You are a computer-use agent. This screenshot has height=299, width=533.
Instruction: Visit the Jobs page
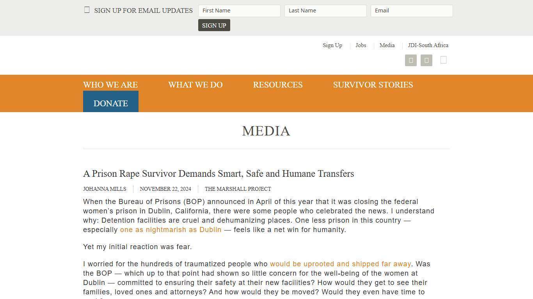coord(361,45)
